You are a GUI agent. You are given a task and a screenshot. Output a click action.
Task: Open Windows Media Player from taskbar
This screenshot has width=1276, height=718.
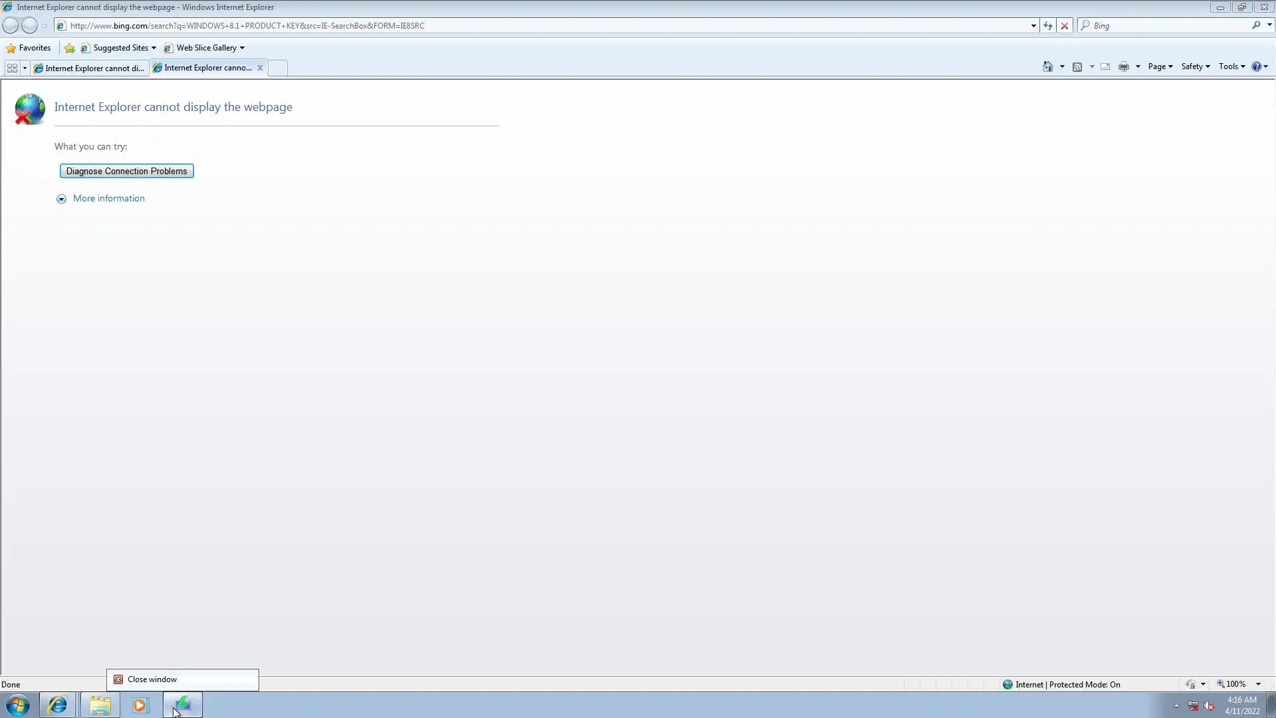(140, 705)
